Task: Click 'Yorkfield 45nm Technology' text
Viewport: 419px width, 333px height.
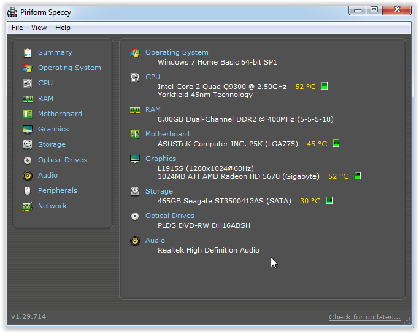Action: 205,95
